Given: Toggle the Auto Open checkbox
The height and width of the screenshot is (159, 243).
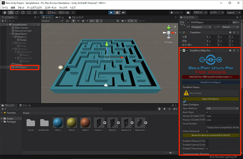Looking at the screenshot, I should coord(207,112).
